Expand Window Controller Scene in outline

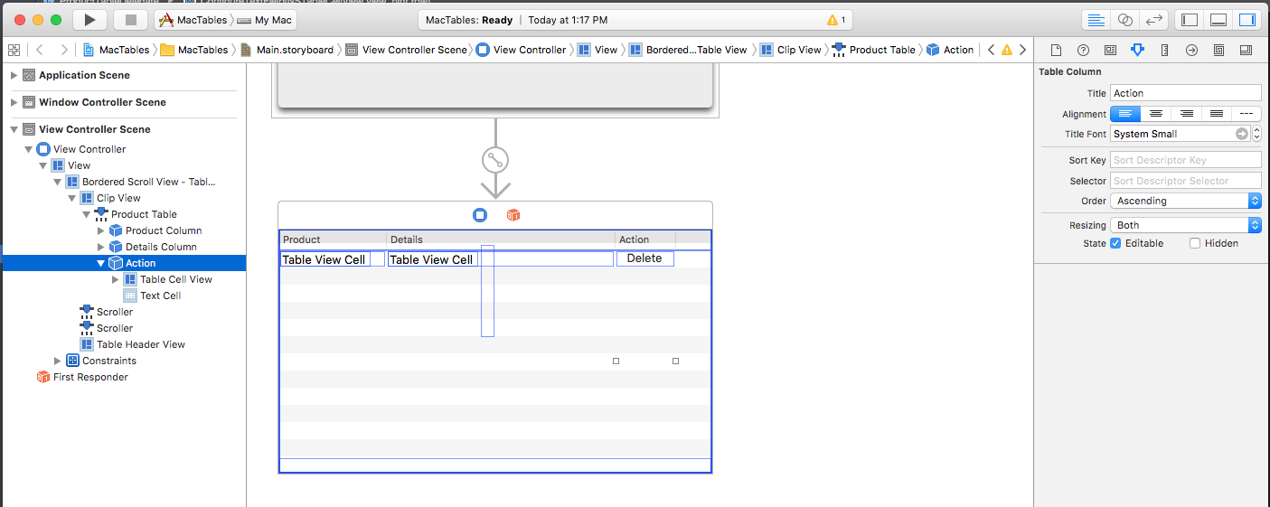[14, 102]
